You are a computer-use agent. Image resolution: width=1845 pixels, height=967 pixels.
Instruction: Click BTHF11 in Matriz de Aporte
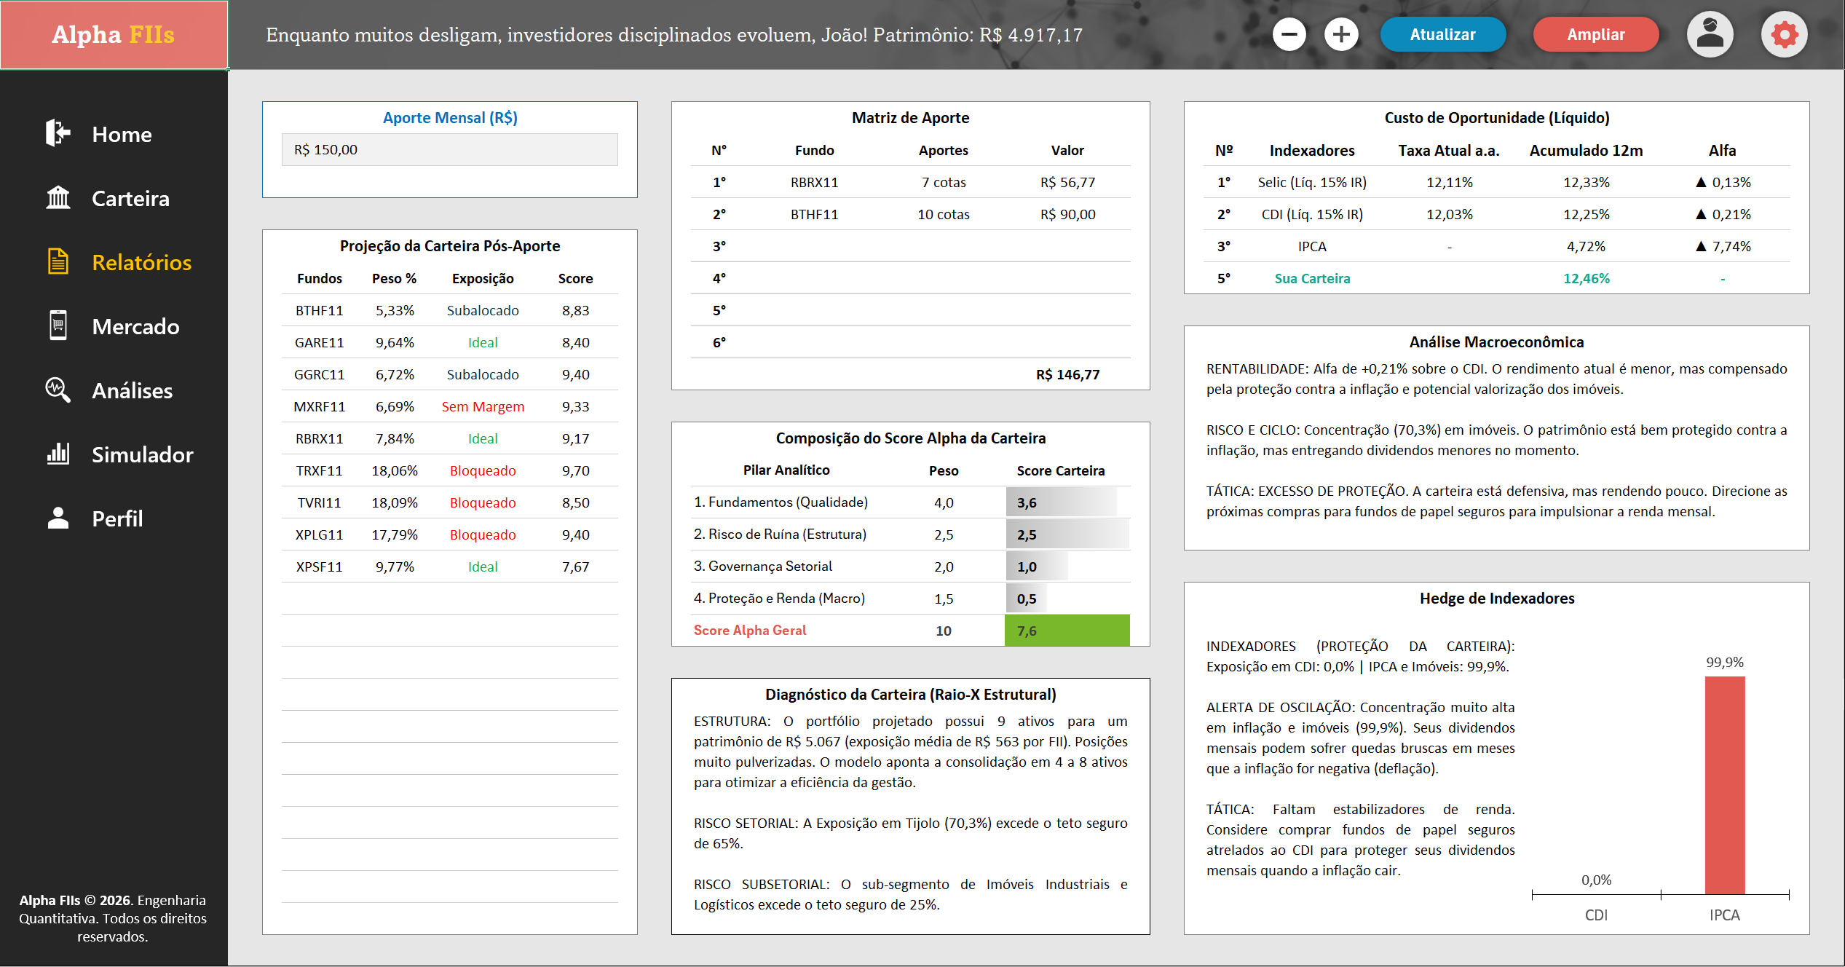pyautogui.click(x=814, y=214)
